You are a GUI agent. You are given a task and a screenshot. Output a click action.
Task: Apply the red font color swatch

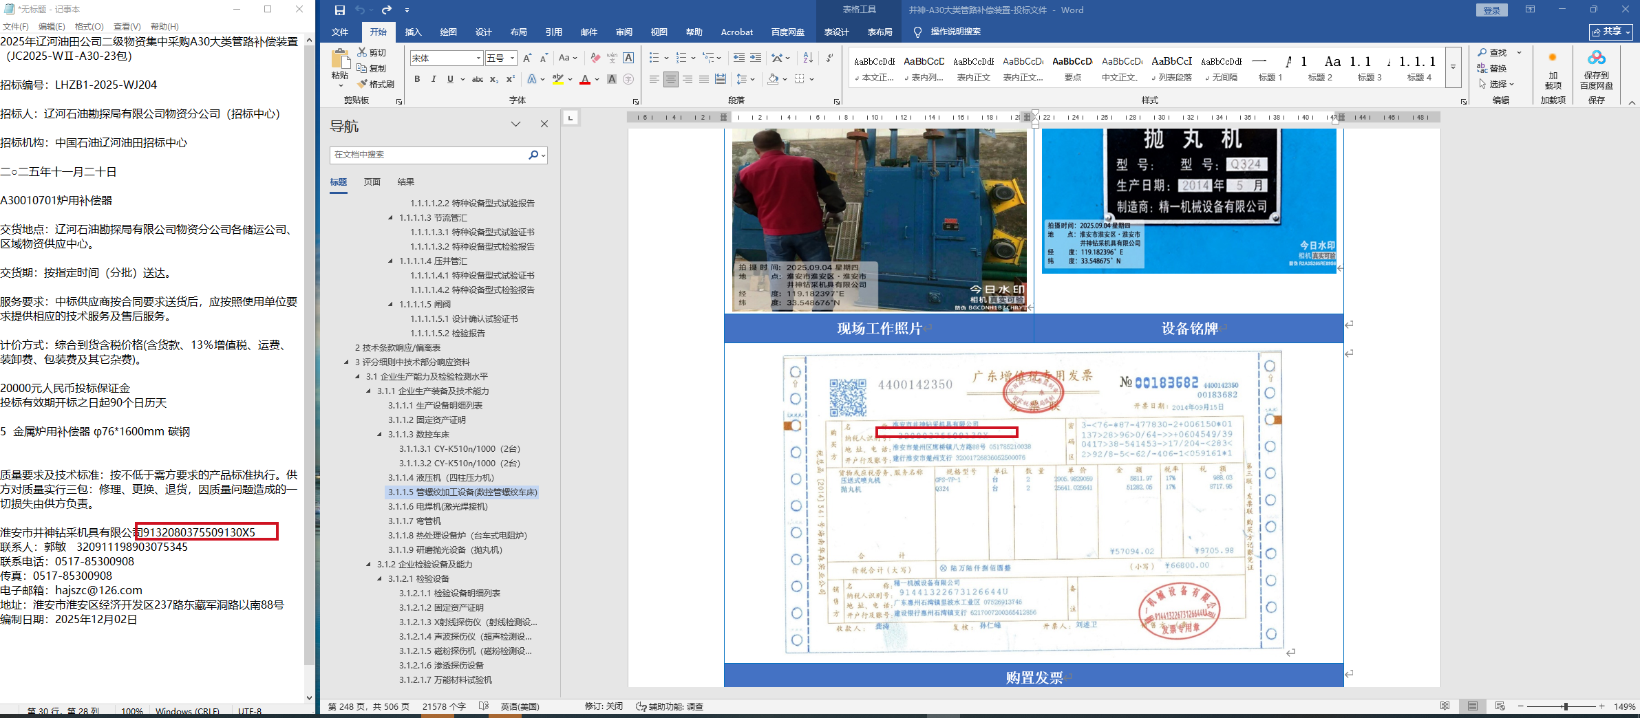[x=584, y=80]
